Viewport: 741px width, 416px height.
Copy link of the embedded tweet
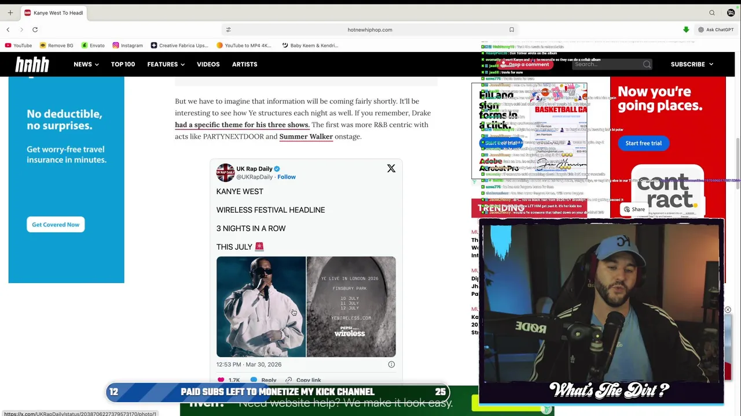pos(303,380)
